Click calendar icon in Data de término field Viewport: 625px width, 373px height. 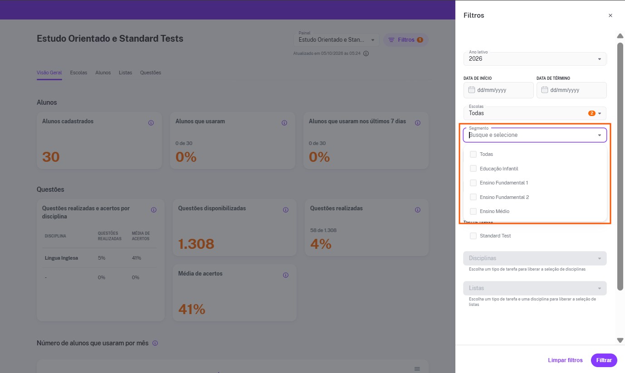tap(544, 90)
